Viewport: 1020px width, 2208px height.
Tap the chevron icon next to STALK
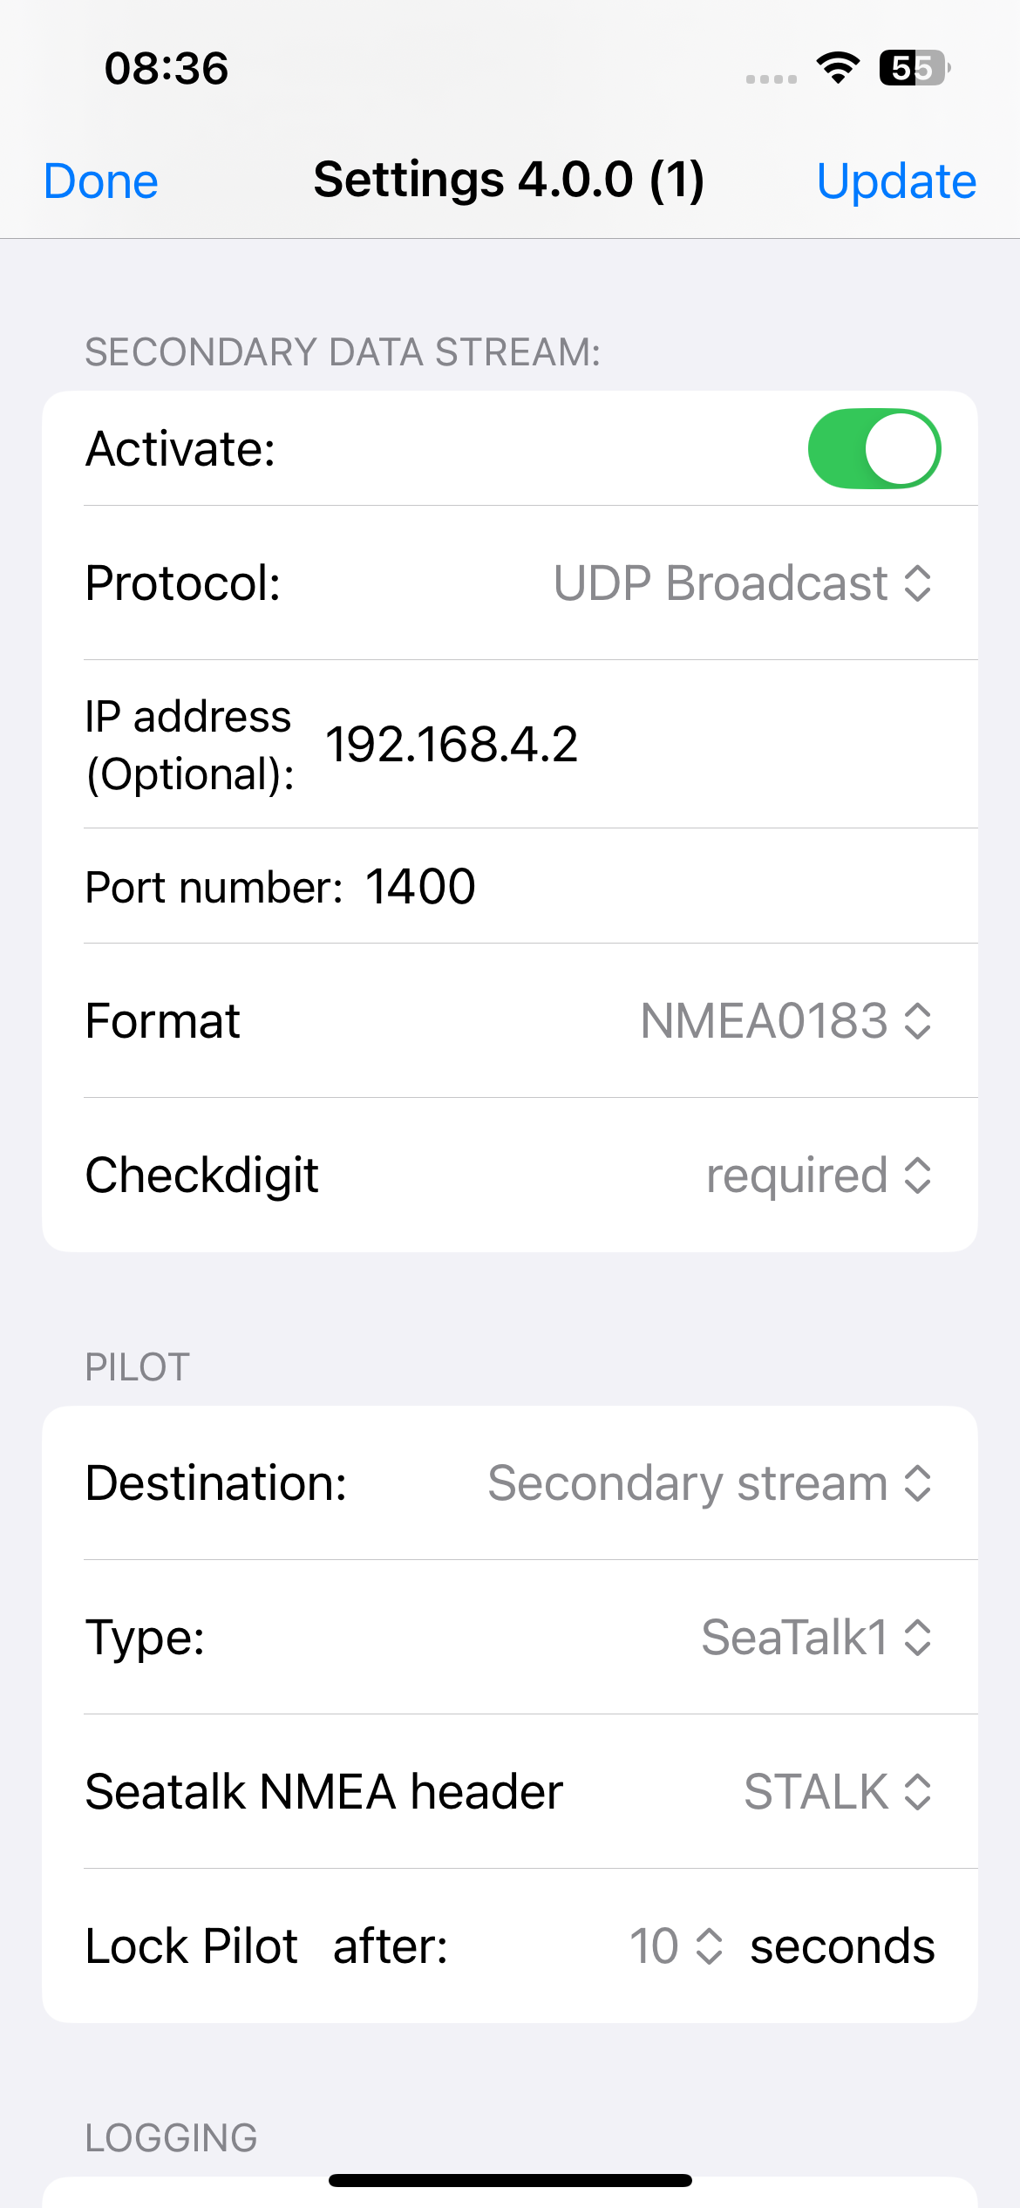click(918, 1791)
